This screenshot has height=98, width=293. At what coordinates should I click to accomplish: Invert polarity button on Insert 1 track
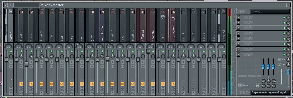click(x=21, y=62)
